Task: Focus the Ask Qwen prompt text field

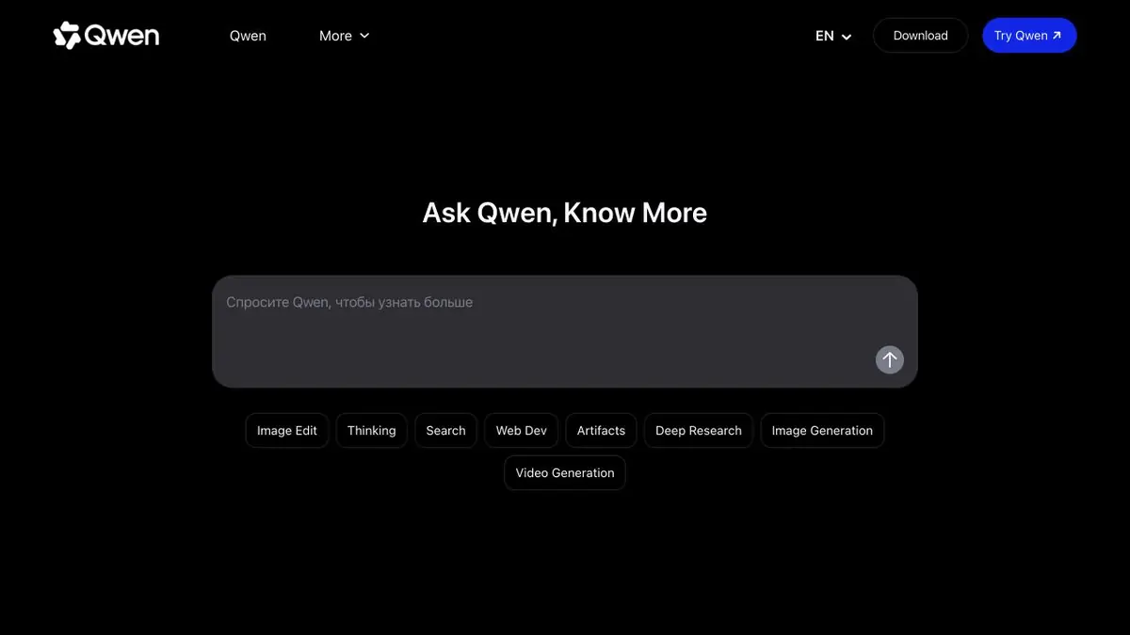Action: pos(565,331)
